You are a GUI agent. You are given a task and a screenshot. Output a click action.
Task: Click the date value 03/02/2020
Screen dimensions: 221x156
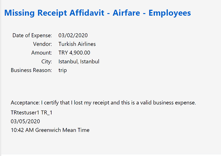click(73, 35)
